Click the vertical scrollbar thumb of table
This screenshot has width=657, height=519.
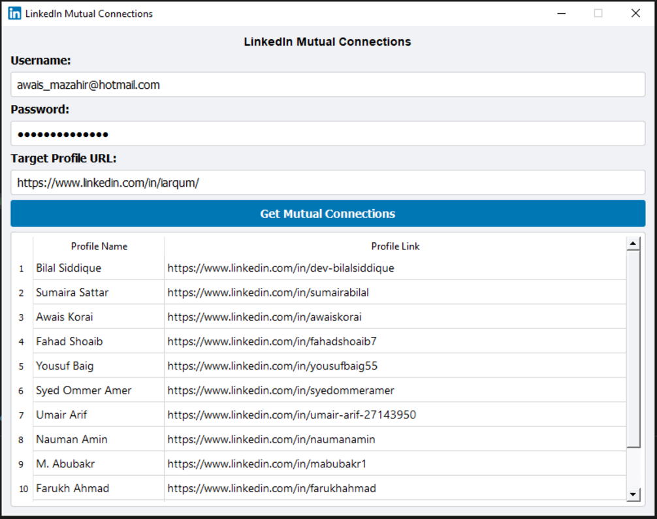point(633,349)
